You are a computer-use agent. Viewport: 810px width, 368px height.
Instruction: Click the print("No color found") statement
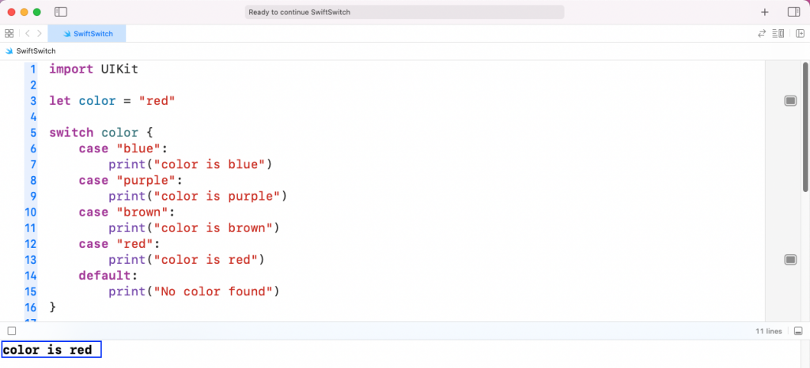click(x=194, y=291)
